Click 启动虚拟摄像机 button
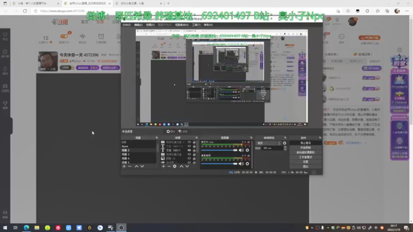The width and height of the screenshot is (413, 232). coord(306,152)
